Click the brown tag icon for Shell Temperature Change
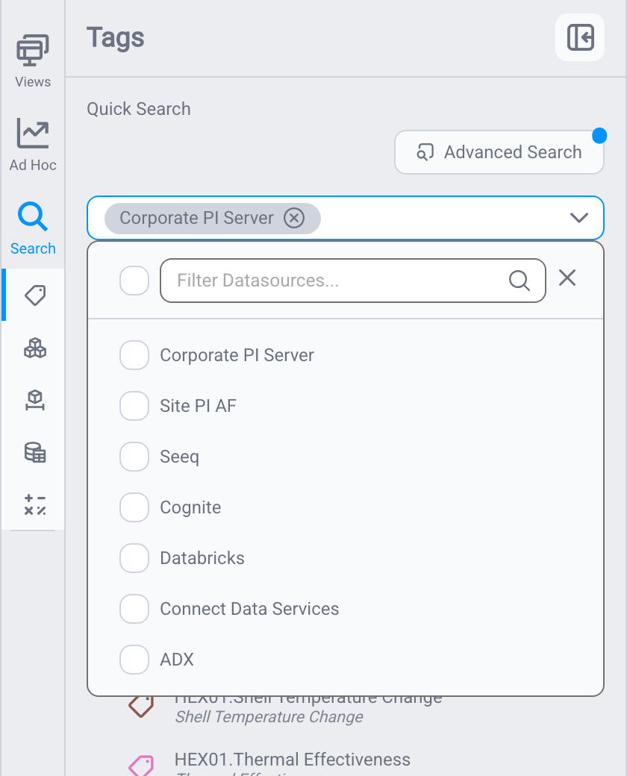The image size is (627, 776). tap(141, 706)
